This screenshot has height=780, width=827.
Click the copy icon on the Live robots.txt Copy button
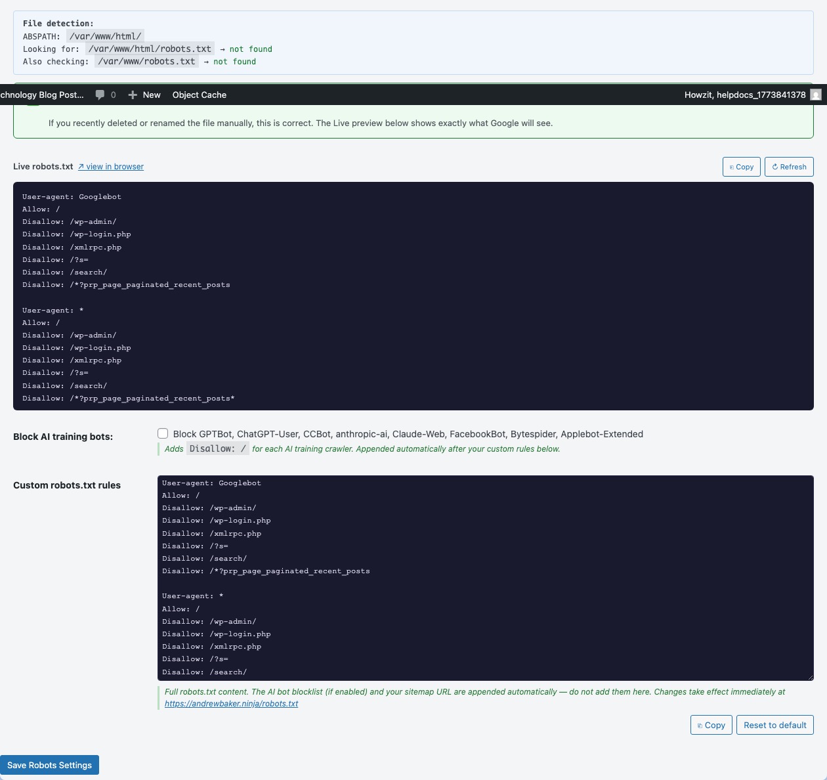click(x=731, y=167)
